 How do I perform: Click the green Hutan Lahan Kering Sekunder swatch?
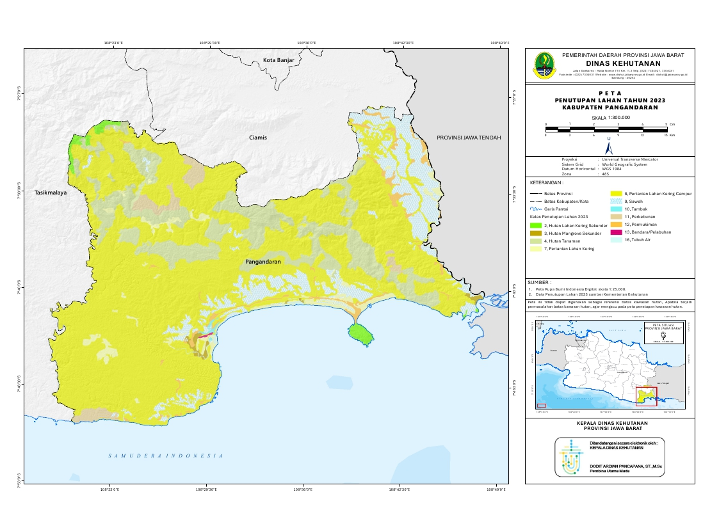pyautogui.click(x=537, y=225)
